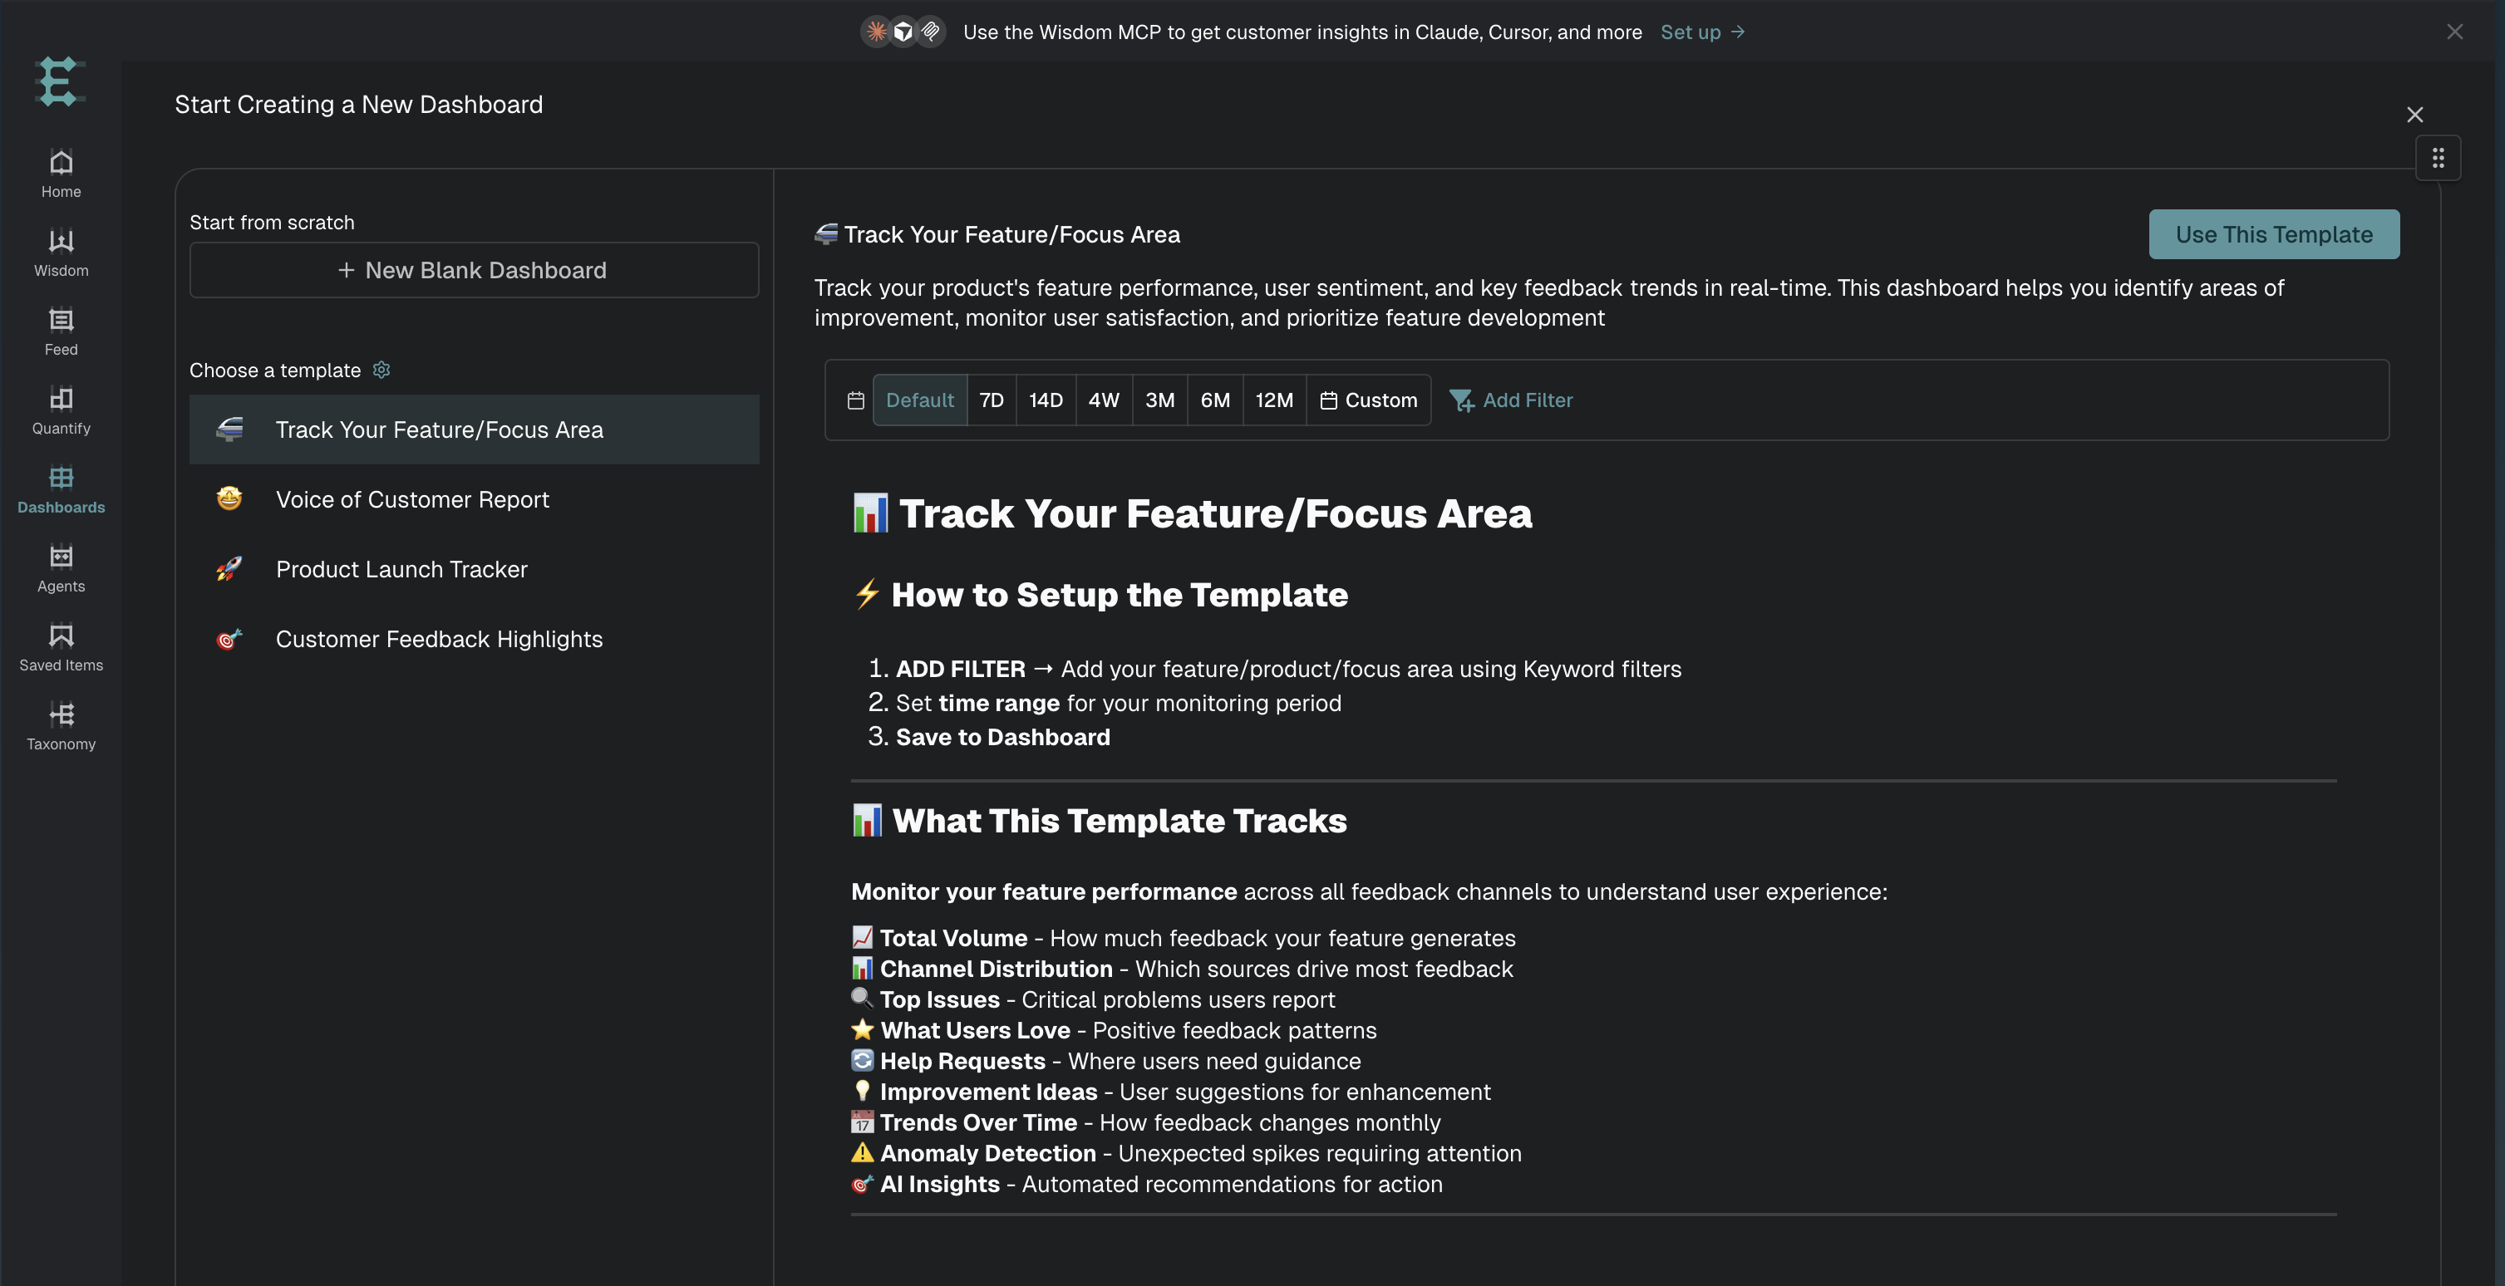This screenshot has height=1286, width=2505.
Task: Select the 7D time range
Action: click(991, 400)
